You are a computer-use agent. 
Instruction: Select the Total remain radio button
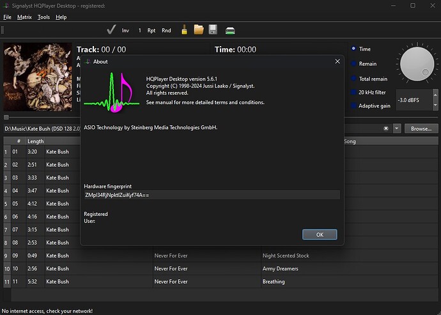[x=353, y=79]
